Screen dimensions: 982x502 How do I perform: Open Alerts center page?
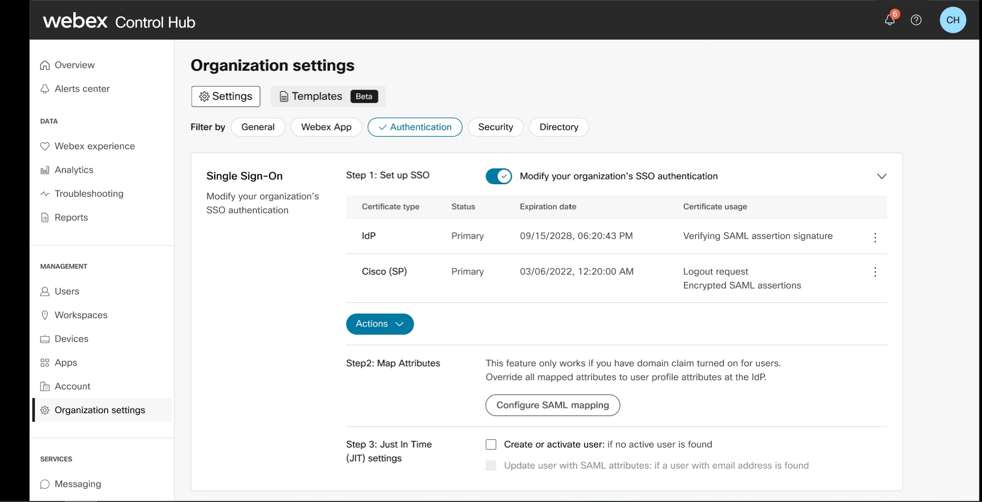tap(82, 89)
